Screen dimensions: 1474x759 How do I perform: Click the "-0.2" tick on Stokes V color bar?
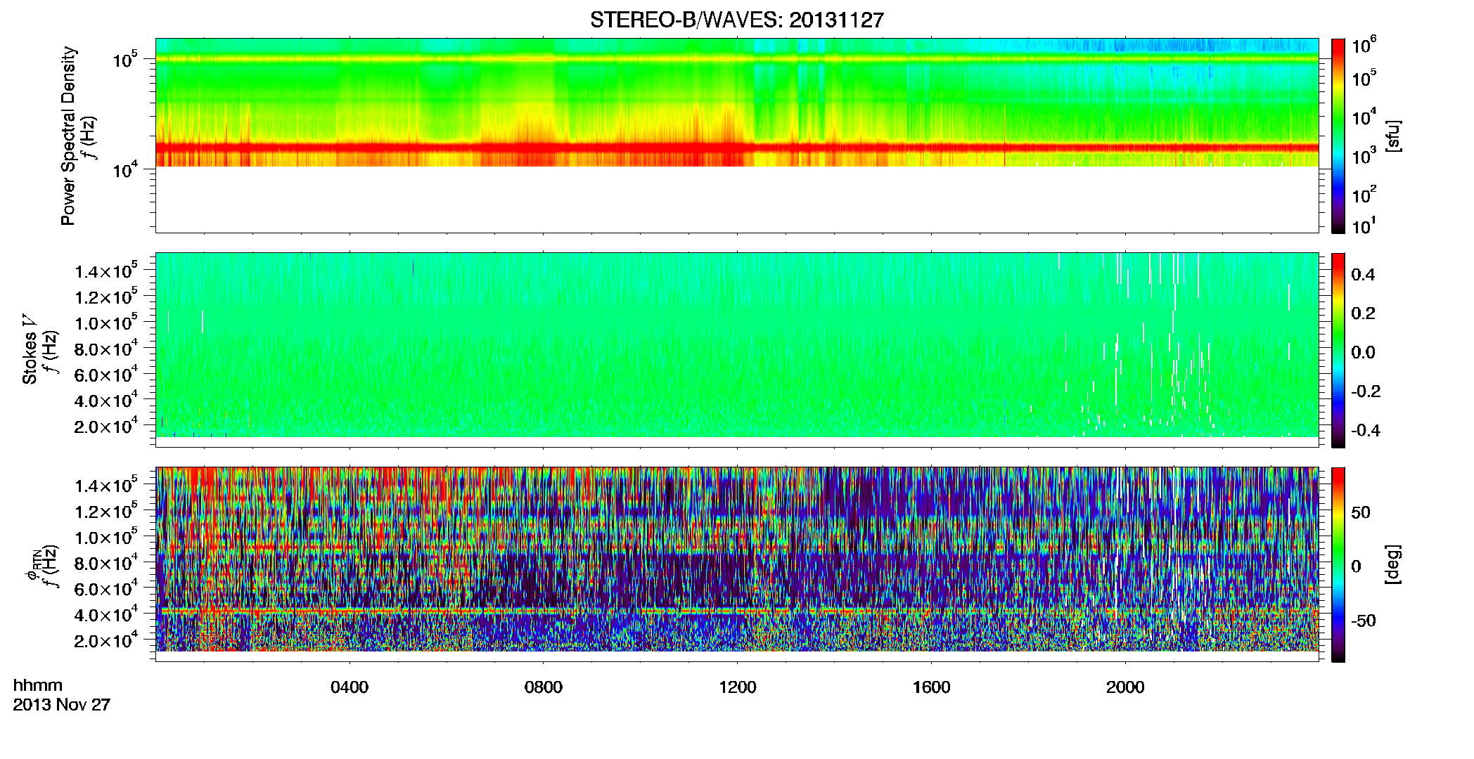pyautogui.click(x=1366, y=391)
